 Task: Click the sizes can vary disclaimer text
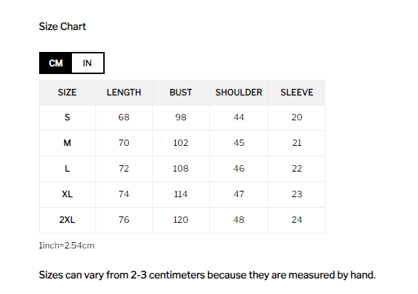[207, 275]
